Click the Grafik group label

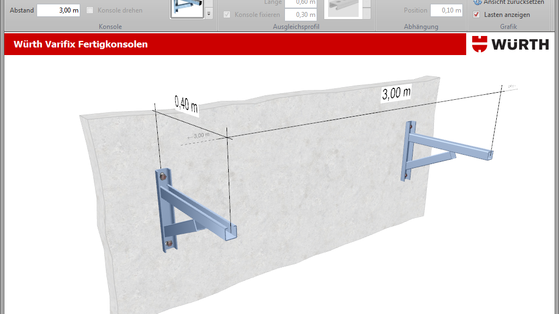pos(508,27)
